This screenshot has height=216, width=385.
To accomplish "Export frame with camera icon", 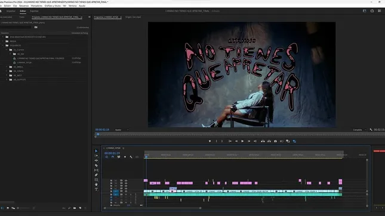I will 275,141.
